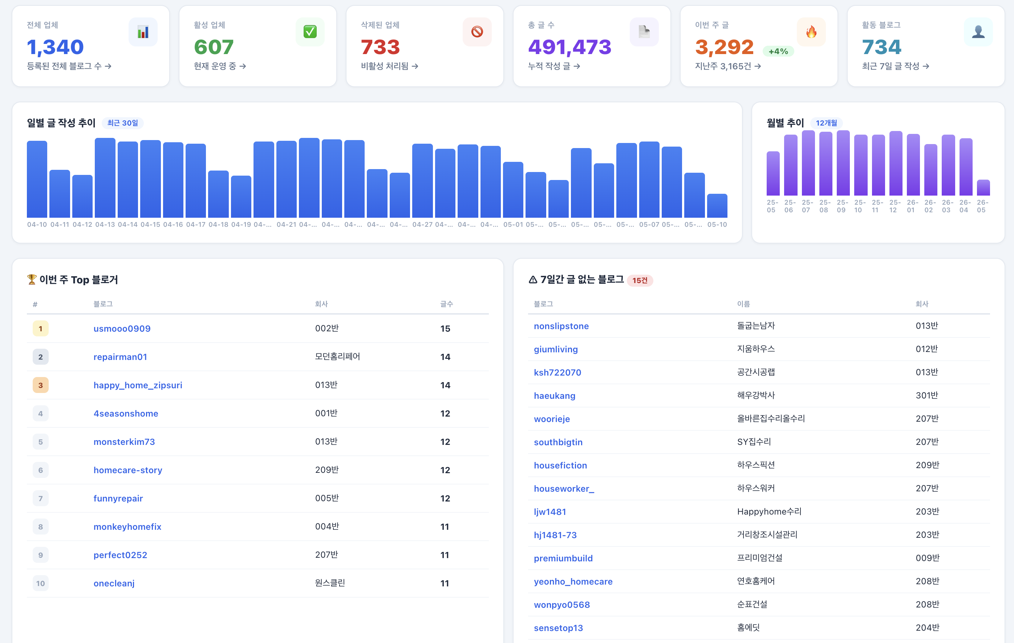The image size is (1014, 643).
Task: Click the prohibited icon in 삭제된 업체 card
Action: coord(477,32)
